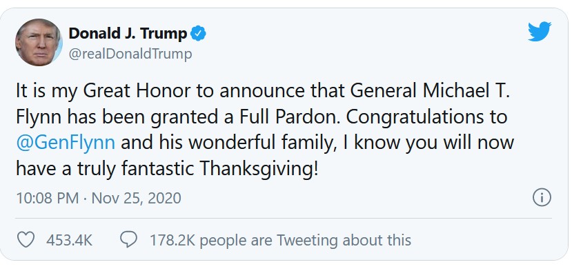Click the reply speech bubble icon

pyautogui.click(x=129, y=240)
